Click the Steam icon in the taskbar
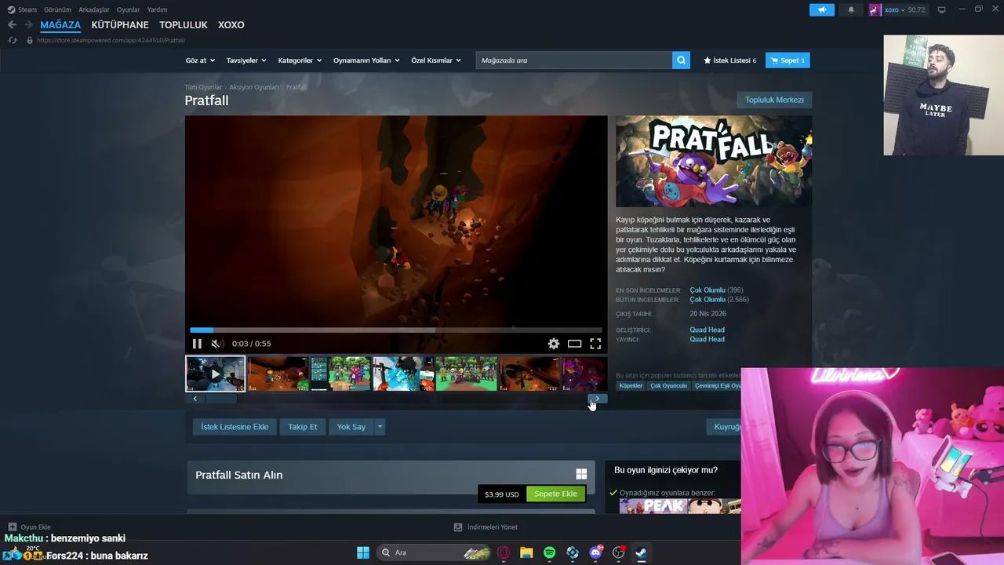 tap(642, 552)
